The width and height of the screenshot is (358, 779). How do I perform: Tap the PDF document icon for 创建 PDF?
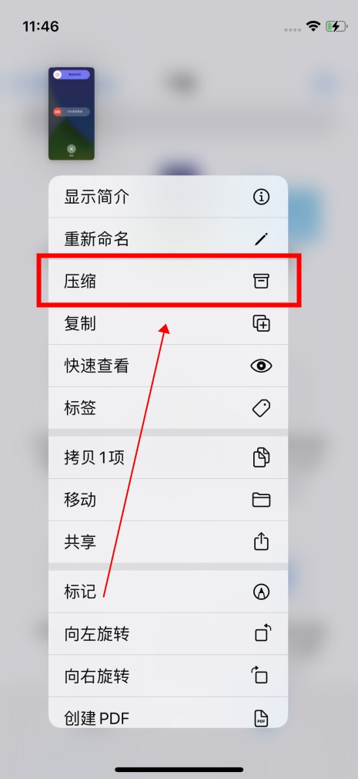pyautogui.click(x=261, y=718)
